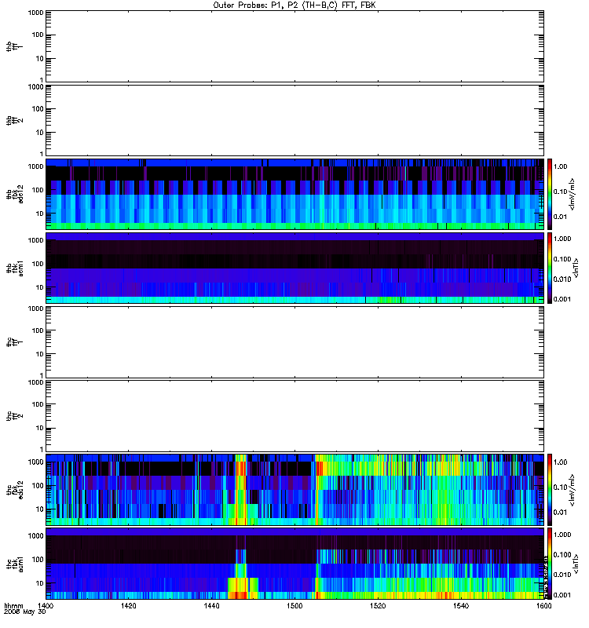Click the red burst in thc scm1 spectrogram

tap(239, 588)
